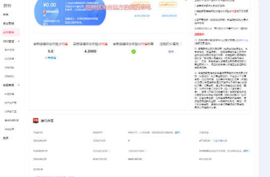Viewport: 270px width, 177px height.
Task: Collapse the 发票管理 sidebar section
Action: pos(19,85)
